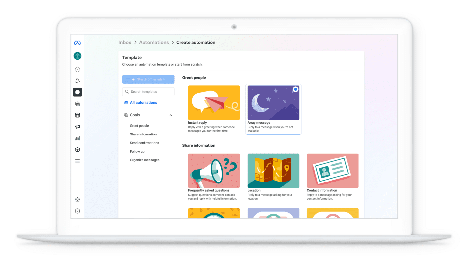Open the page profile avatar
Screen dimensions: 474x267
pyautogui.click(x=77, y=56)
